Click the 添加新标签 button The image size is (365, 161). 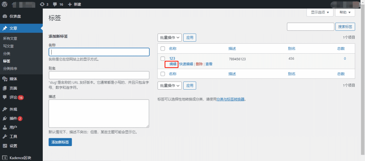(x=60, y=142)
